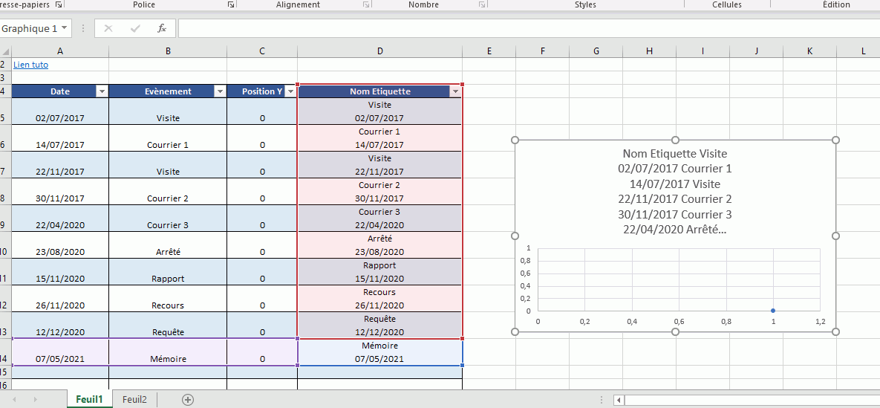Image resolution: width=880 pixels, height=408 pixels.
Task: Open the Lien tuto hyperlink
Action: coord(30,65)
